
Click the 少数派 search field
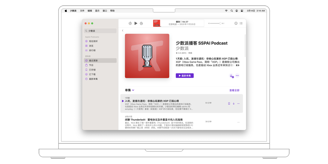100,31
